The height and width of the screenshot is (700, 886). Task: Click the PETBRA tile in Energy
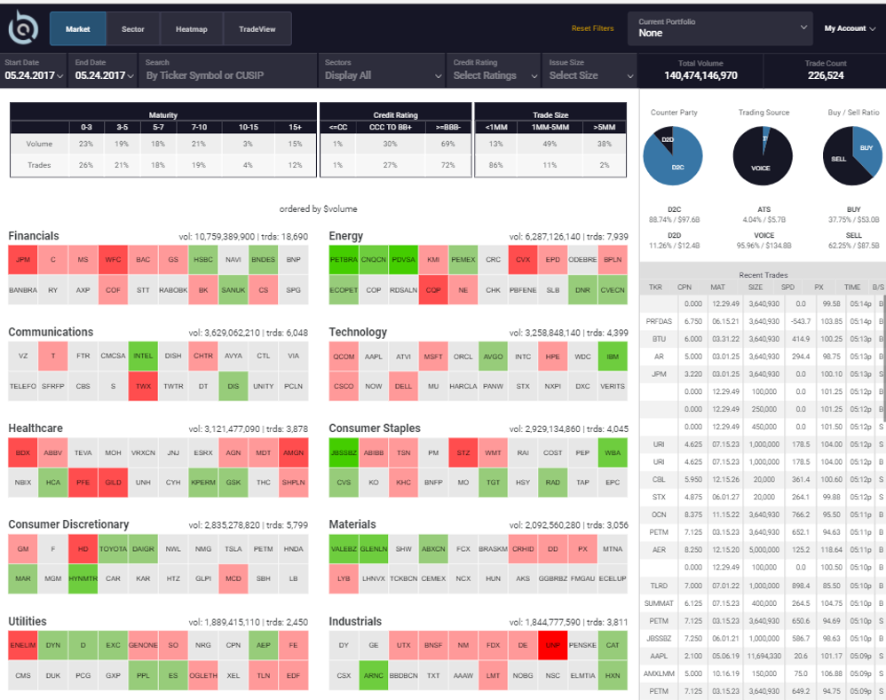344,260
